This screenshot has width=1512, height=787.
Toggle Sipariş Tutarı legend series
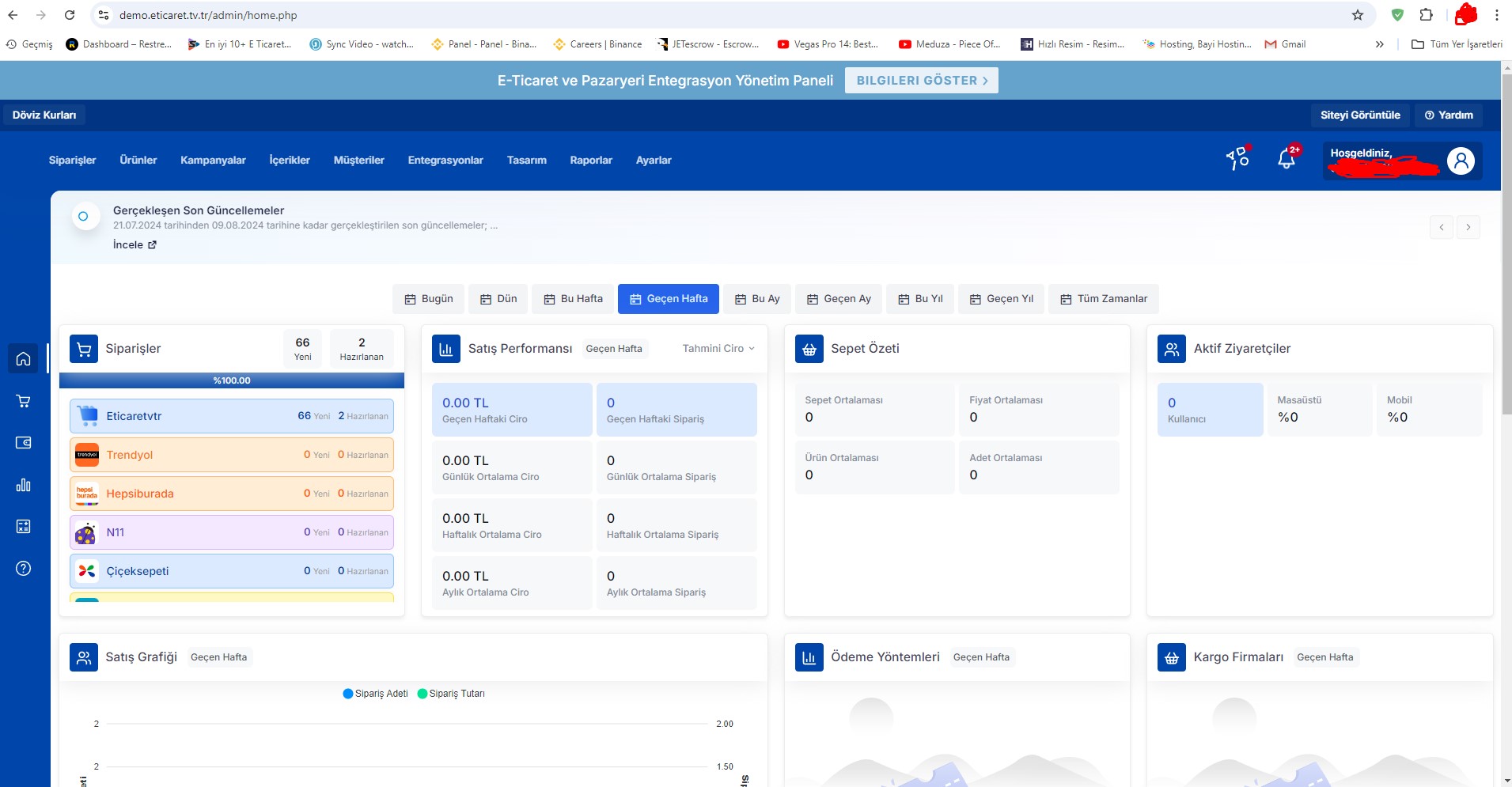451,694
